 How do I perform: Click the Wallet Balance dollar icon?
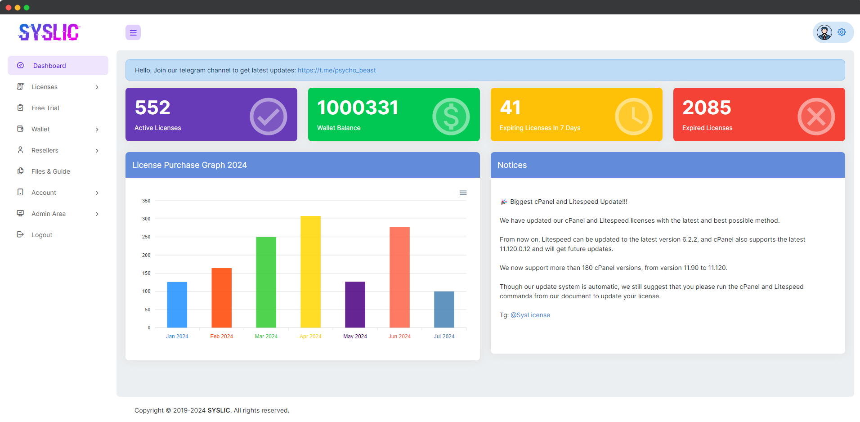pyautogui.click(x=451, y=117)
